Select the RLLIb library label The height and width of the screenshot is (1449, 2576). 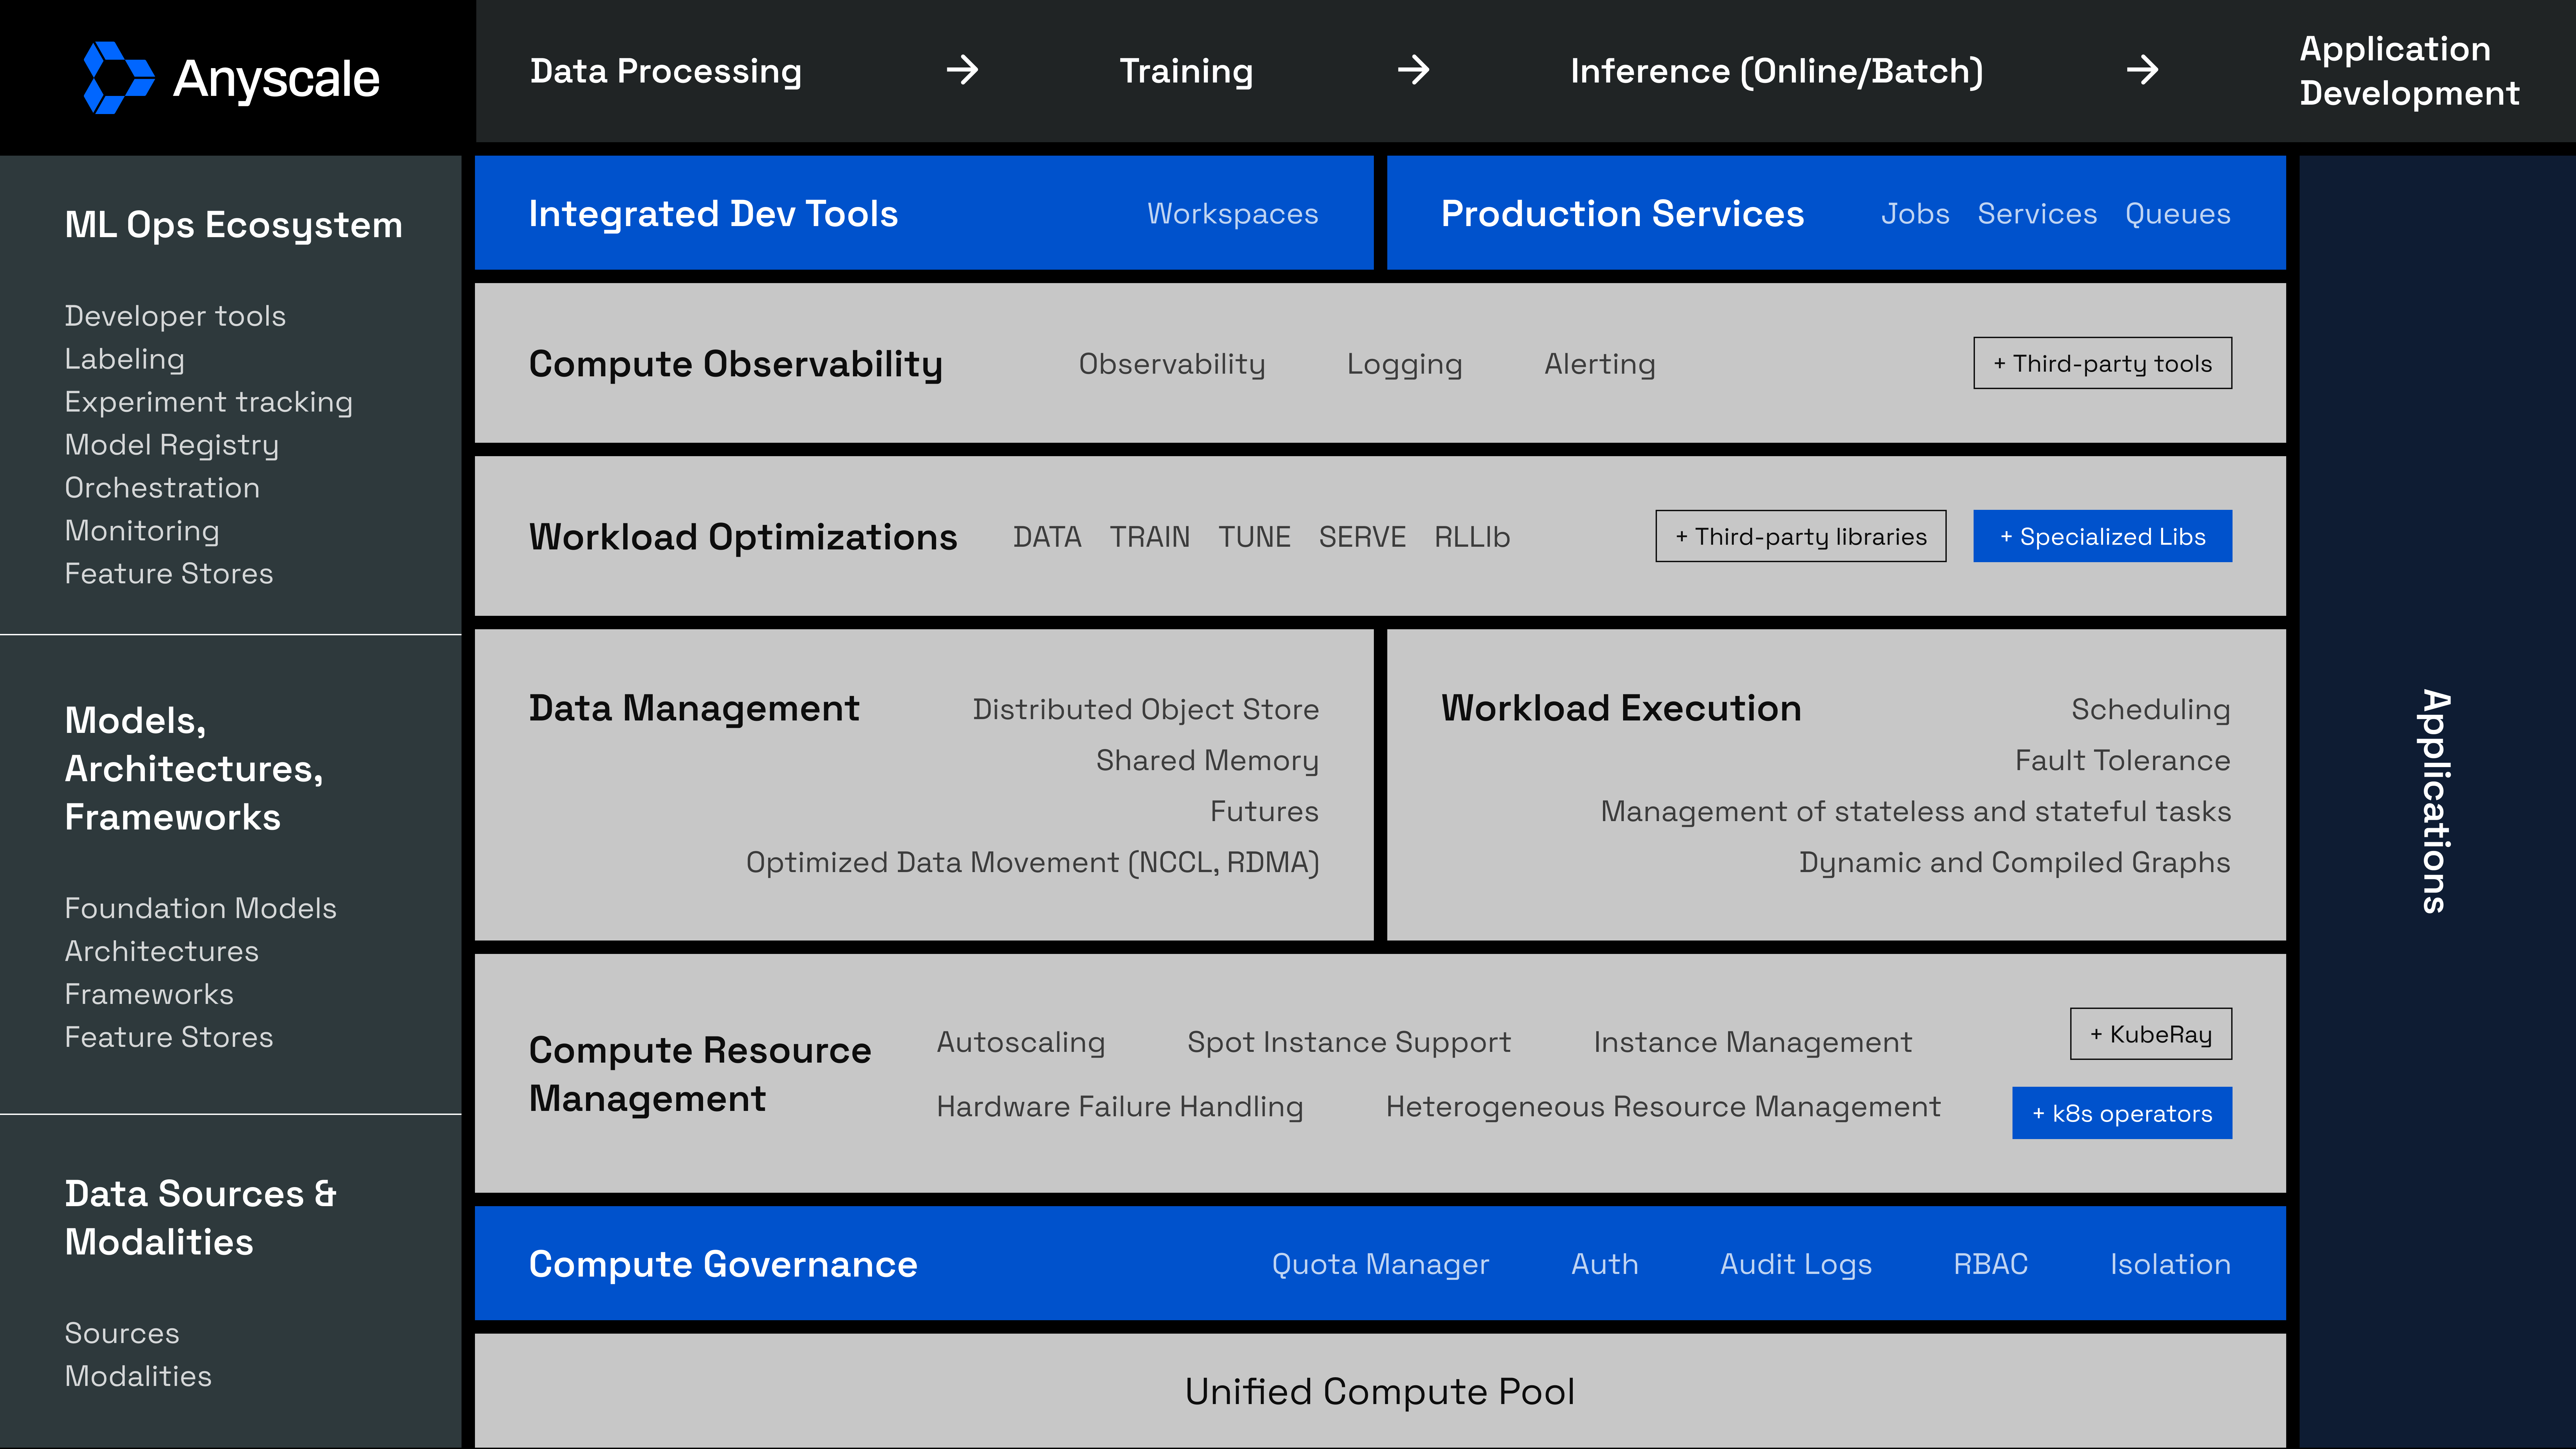coord(1472,537)
